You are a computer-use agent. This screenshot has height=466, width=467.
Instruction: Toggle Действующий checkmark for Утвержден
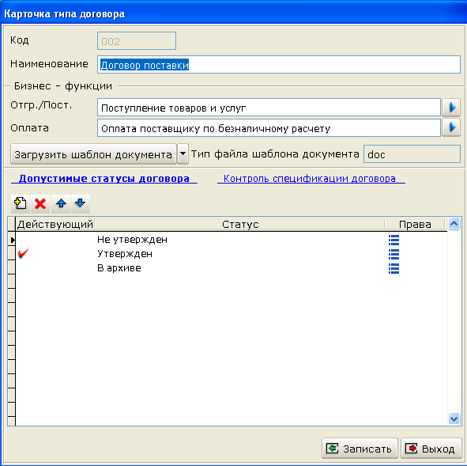23,254
